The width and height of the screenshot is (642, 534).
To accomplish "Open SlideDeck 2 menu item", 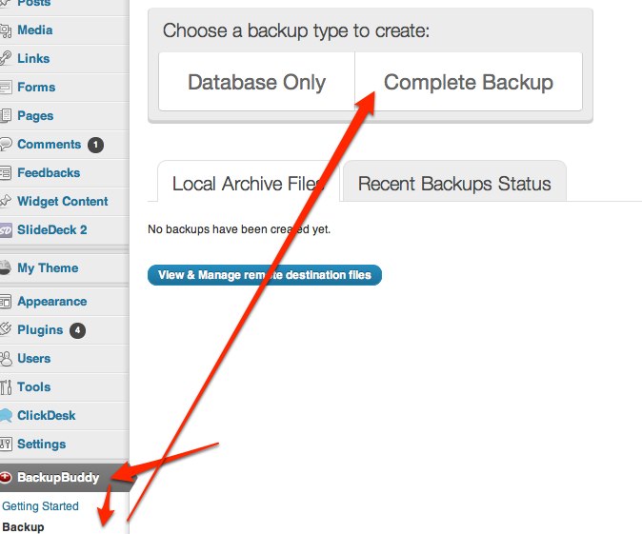I will click(52, 230).
